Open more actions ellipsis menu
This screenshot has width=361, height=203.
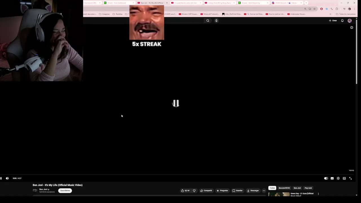tap(264, 191)
